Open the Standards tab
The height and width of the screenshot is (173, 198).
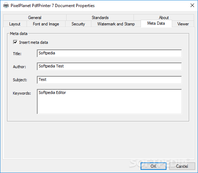tap(100, 18)
